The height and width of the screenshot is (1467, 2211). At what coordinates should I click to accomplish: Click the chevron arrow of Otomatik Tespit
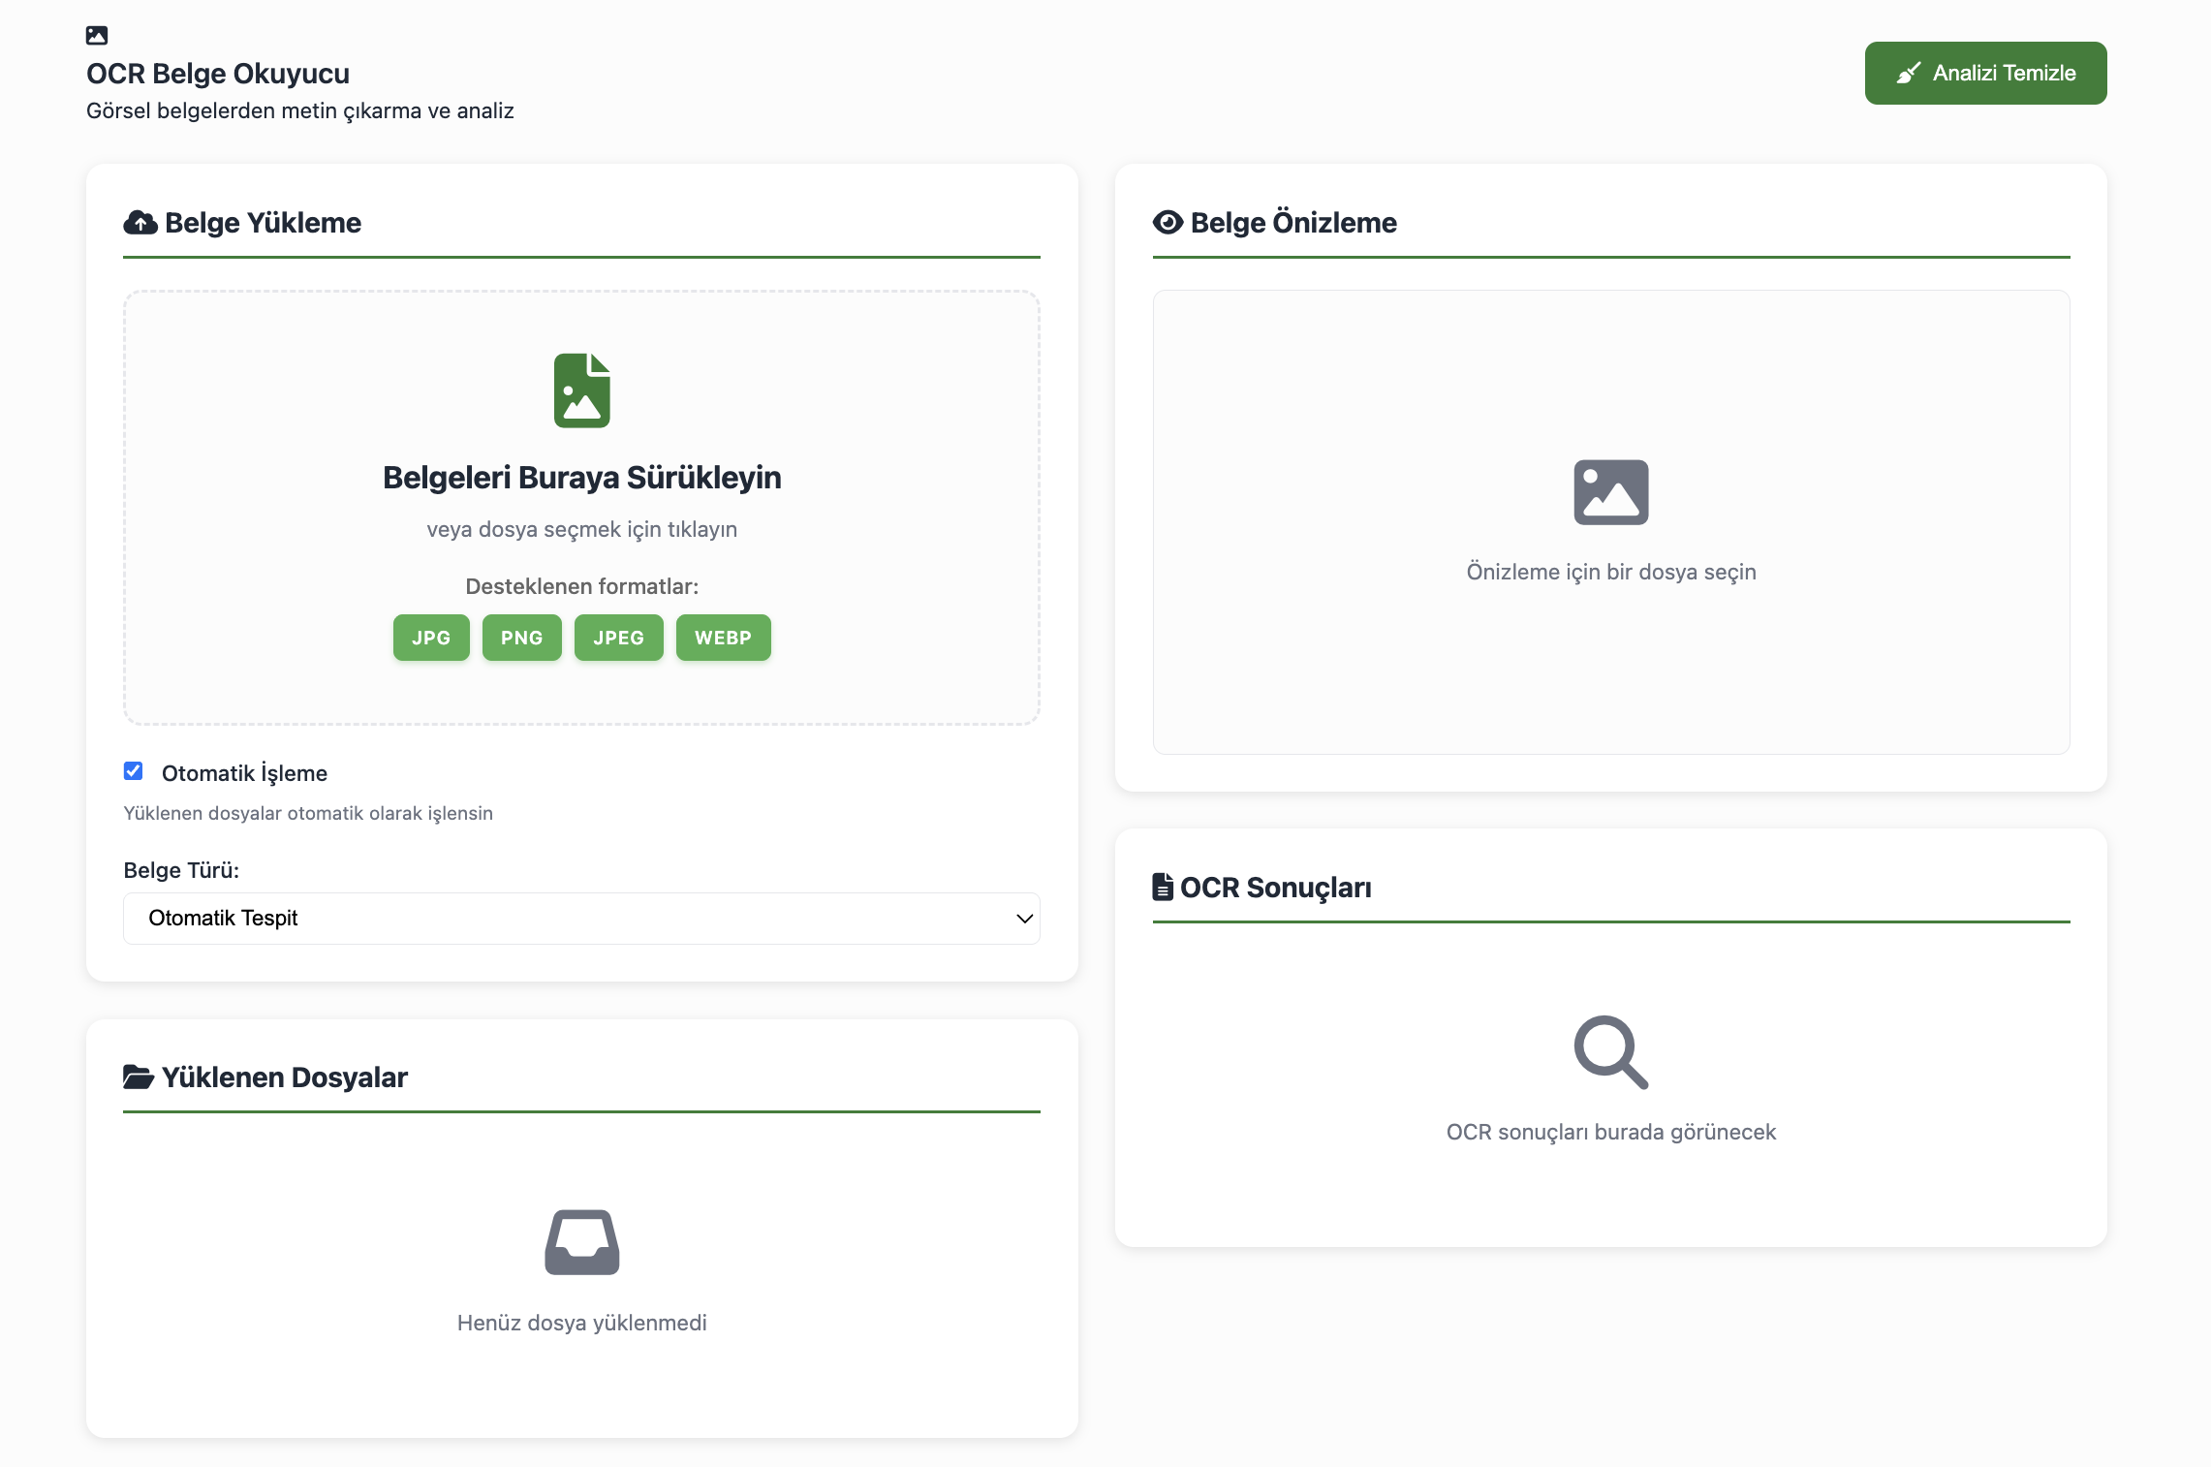(1024, 919)
